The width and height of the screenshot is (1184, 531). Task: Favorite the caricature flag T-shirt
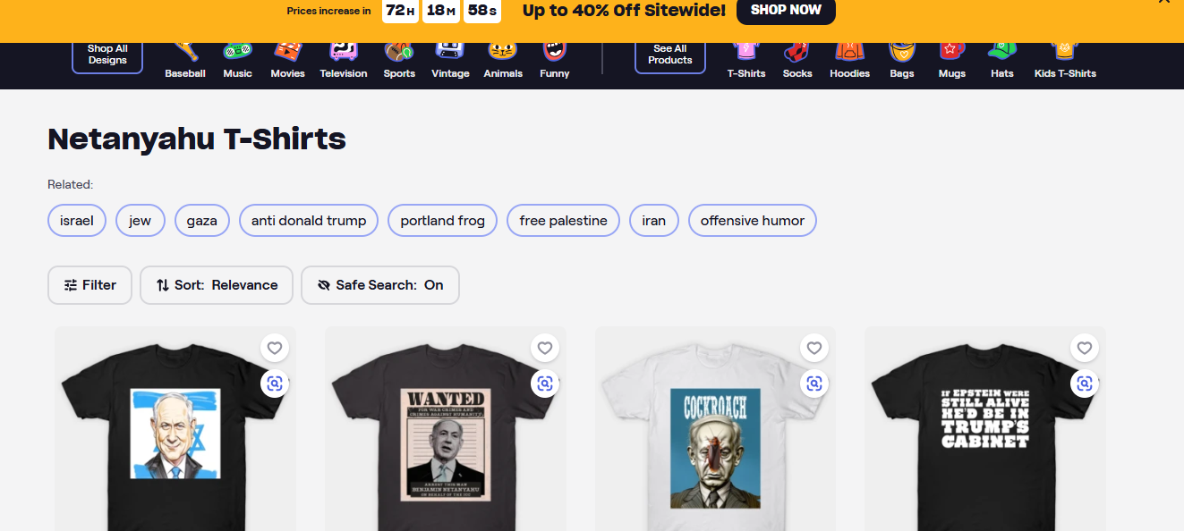pos(275,348)
